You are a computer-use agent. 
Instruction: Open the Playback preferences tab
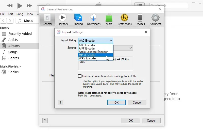coord(63,20)
